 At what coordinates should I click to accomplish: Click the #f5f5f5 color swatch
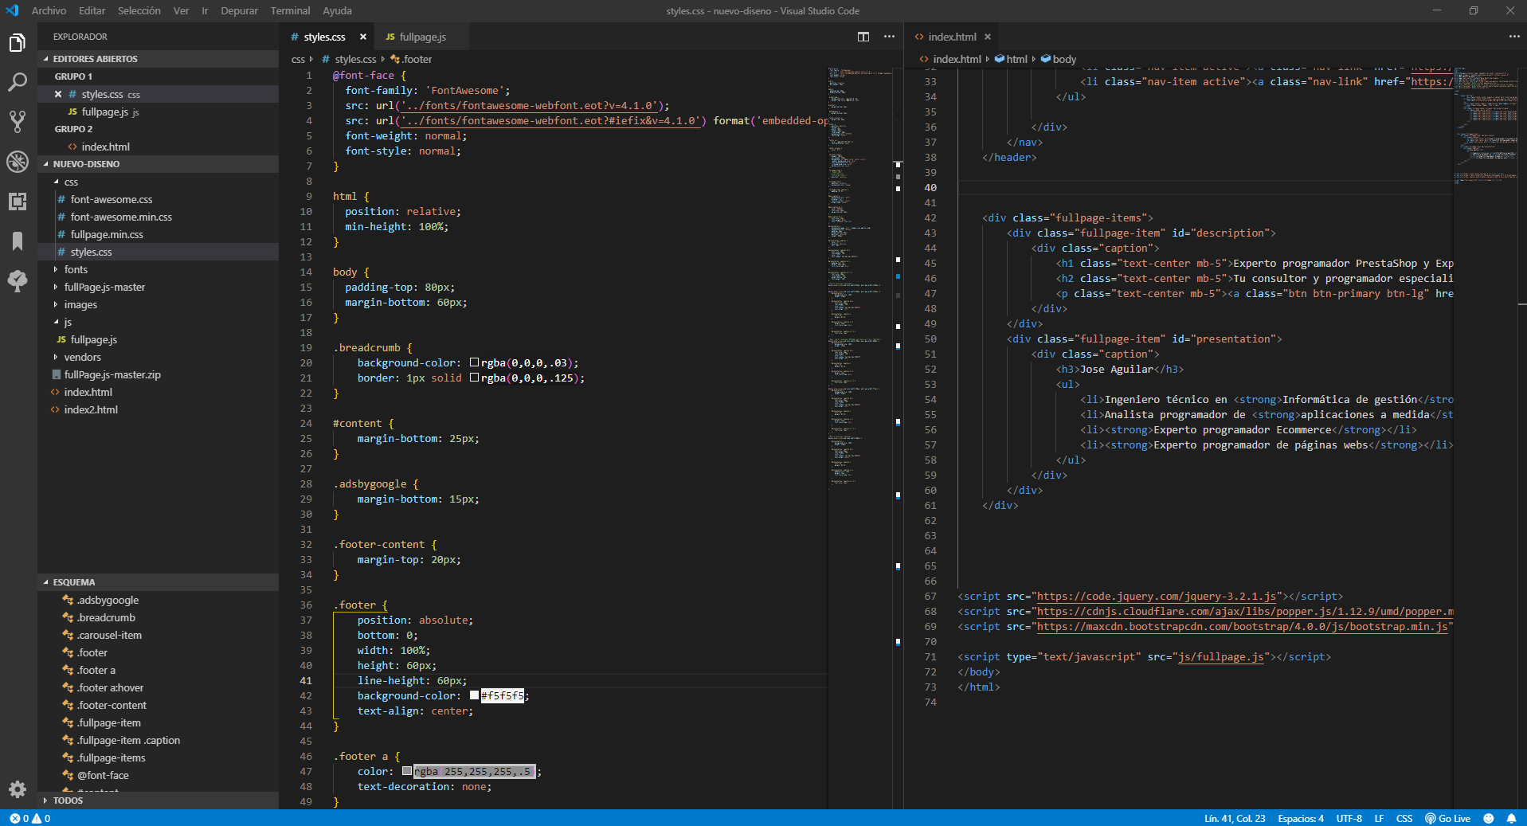point(475,695)
